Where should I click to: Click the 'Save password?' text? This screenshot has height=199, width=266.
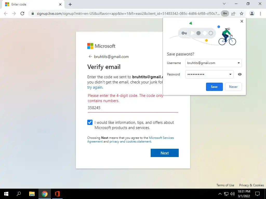[x=180, y=54]
